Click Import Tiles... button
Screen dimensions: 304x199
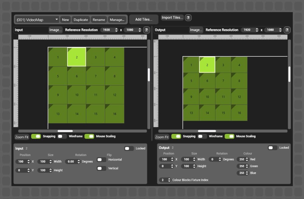tap(172, 18)
